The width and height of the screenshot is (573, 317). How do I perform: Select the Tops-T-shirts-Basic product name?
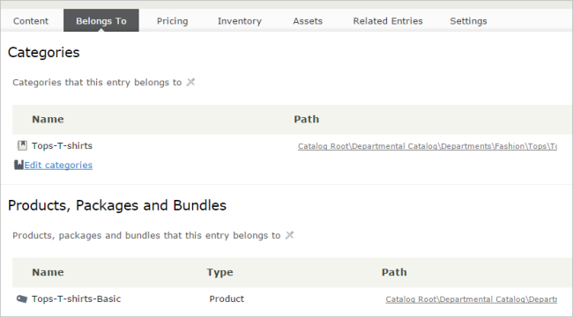pyautogui.click(x=77, y=299)
